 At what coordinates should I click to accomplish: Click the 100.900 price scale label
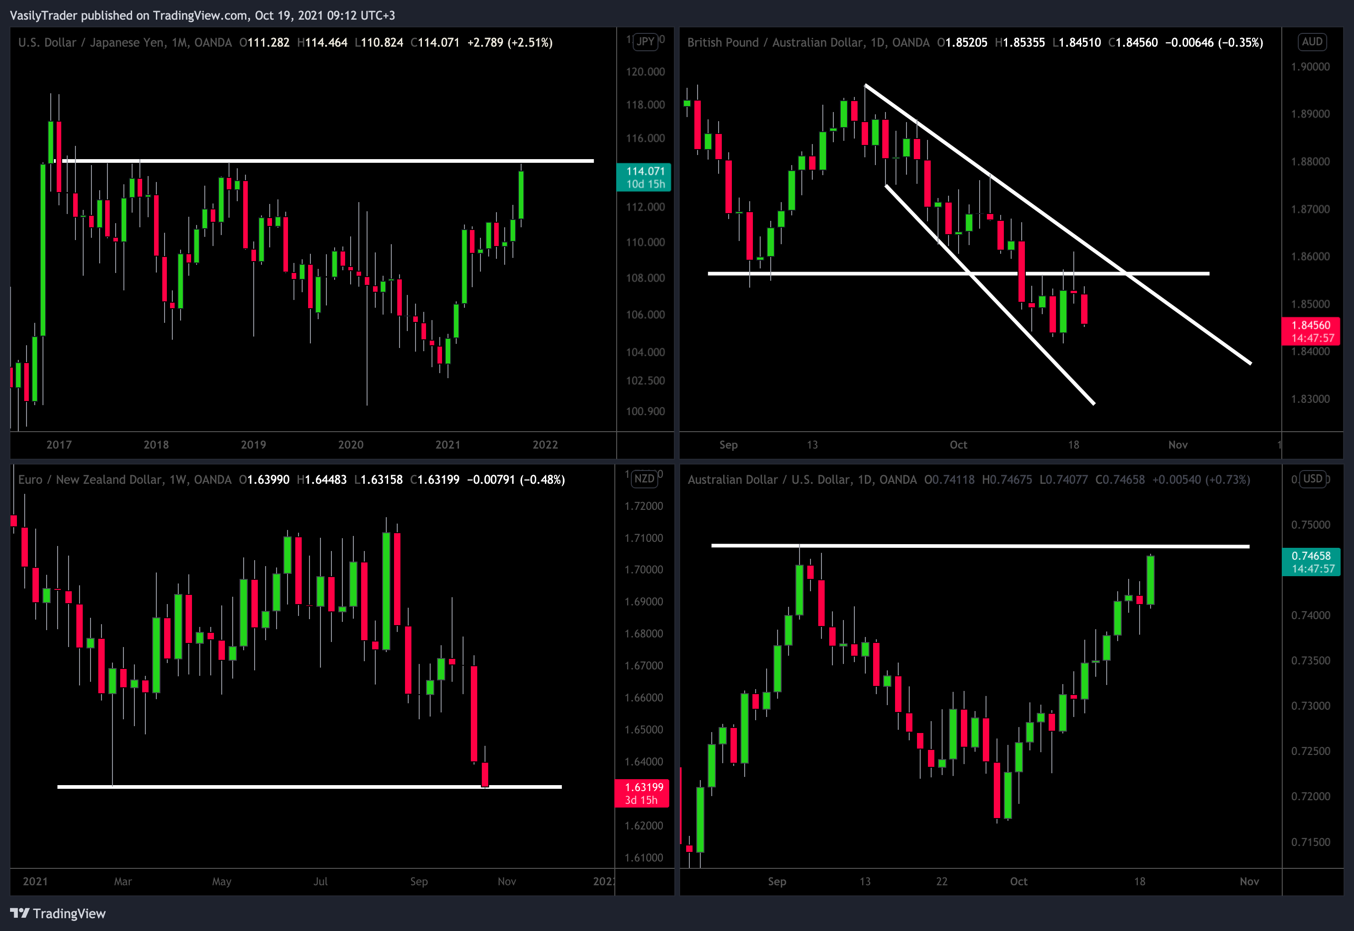pos(645,411)
